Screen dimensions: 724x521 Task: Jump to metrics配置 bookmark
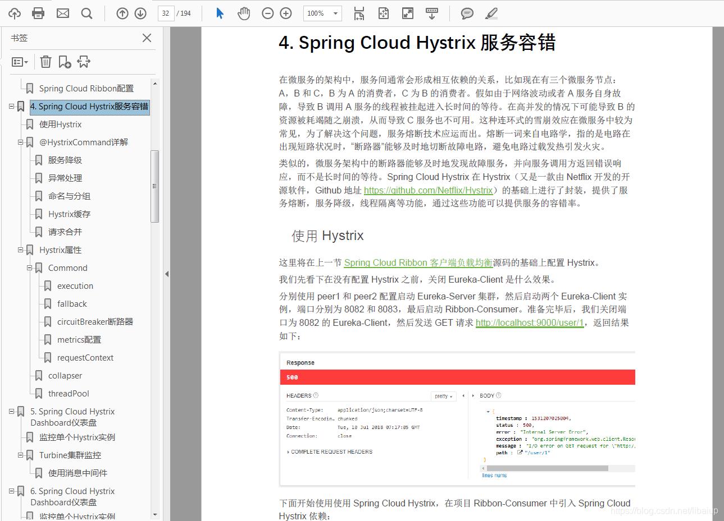(79, 339)
